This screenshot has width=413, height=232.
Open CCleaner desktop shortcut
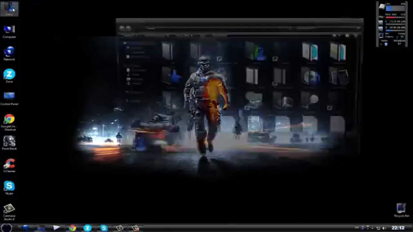click(9, 165)
